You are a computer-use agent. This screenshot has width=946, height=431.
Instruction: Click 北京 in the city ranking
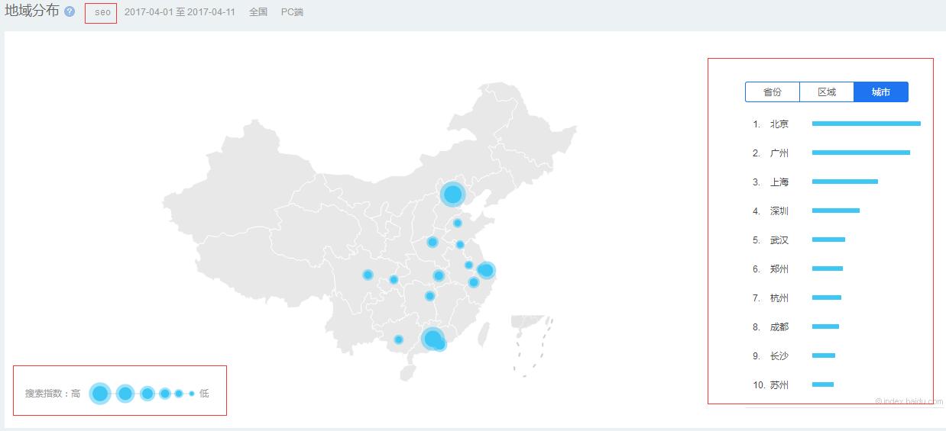point(779,124)
